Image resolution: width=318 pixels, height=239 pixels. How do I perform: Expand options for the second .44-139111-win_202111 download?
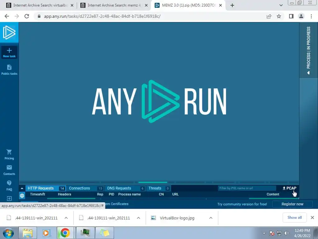(x=139, y=218)
